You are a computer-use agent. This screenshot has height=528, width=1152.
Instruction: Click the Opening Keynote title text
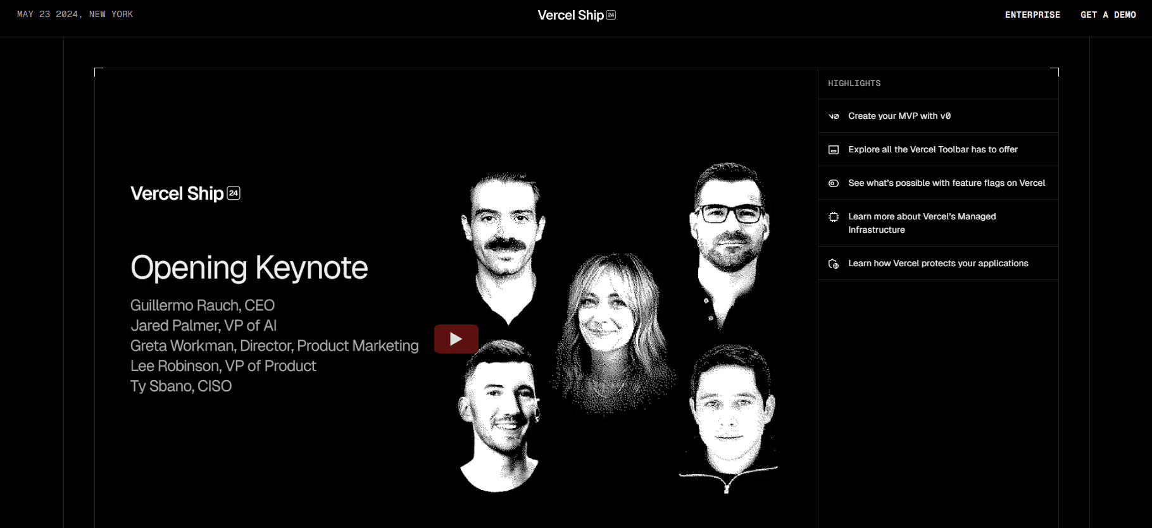pos(249,267)
